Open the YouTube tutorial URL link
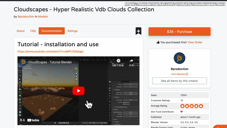The image size is (227, 128). pyautogui.click(x=51, y=51)
